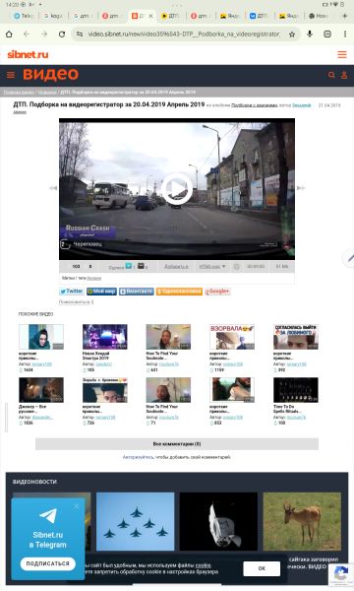
Task: Go to next video with right arrow
Action: pyautogui.click(x=301, y=188)
